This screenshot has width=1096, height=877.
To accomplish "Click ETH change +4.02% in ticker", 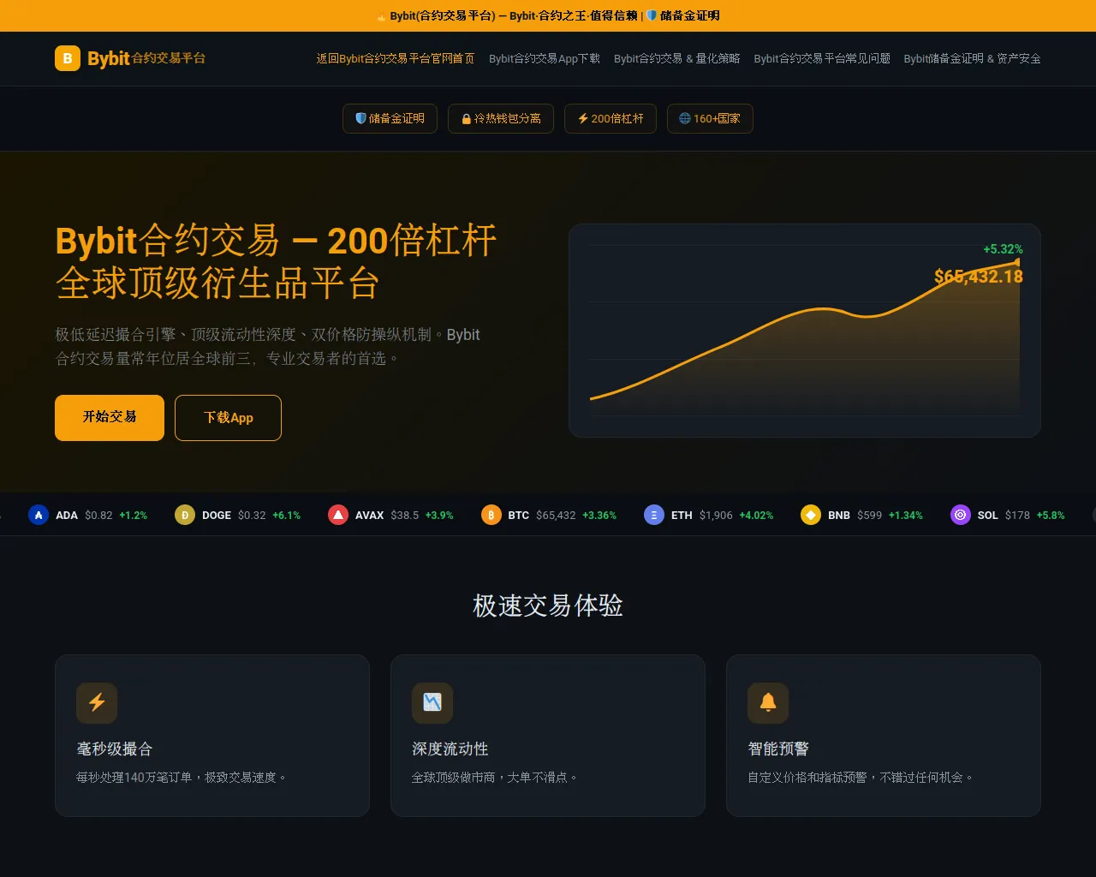I will (756, 515).
